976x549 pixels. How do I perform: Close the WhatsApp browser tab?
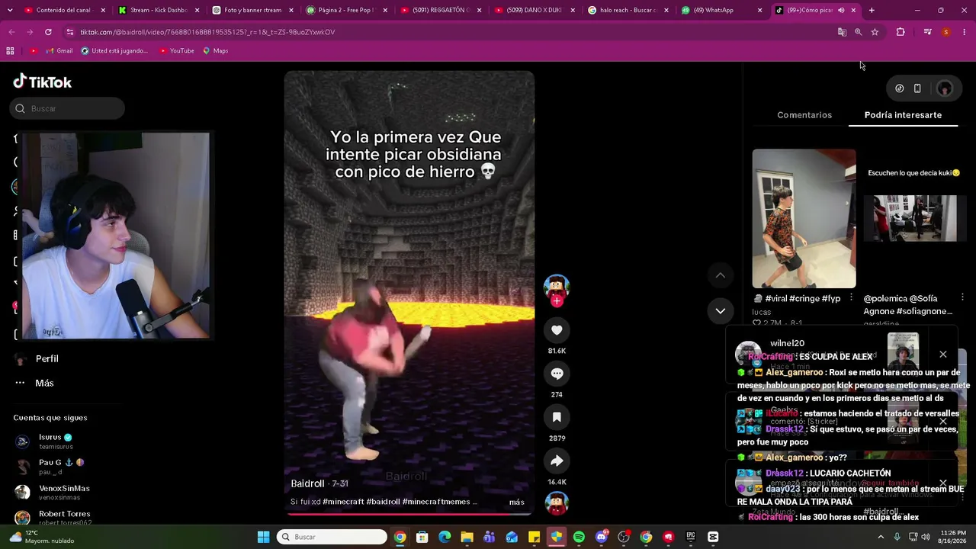[759, 11]
